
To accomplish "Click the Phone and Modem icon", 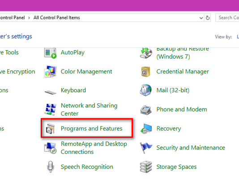I will pyautogui.click(x=146, y=110).
